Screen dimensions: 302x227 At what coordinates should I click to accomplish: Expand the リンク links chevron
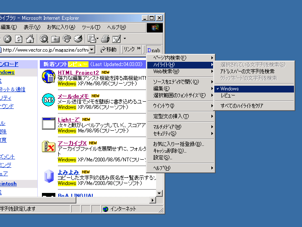click(139, 48)
